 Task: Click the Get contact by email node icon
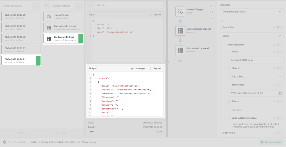pos(180,50)
